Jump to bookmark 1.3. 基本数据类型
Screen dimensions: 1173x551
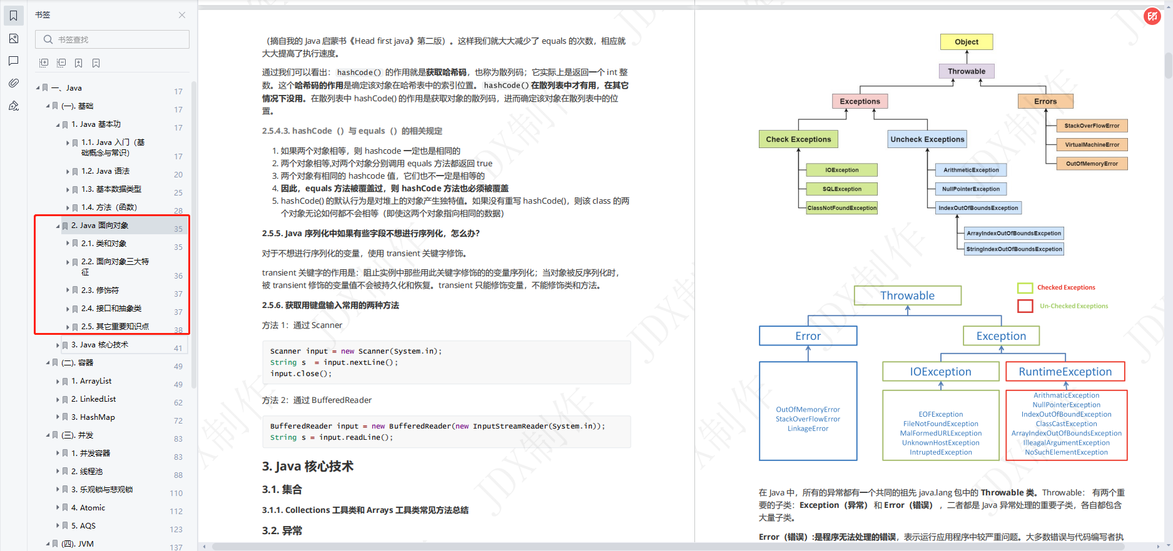point(111,189)
